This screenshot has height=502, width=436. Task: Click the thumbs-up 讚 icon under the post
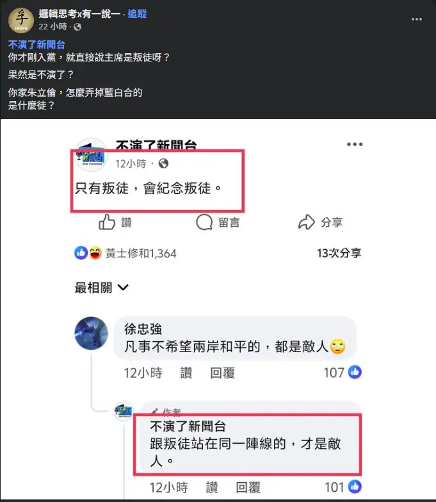click(106, 222)
